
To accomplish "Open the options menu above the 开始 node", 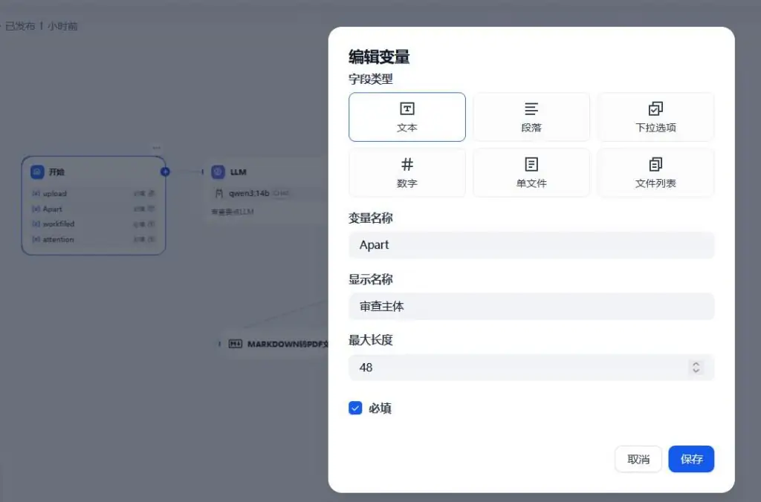I will [157, 147].
